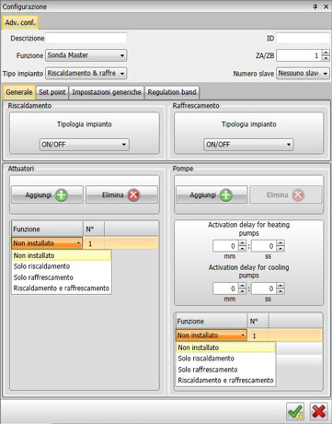
Task: Click the Descrizione text field
Action: click(86, 38)
